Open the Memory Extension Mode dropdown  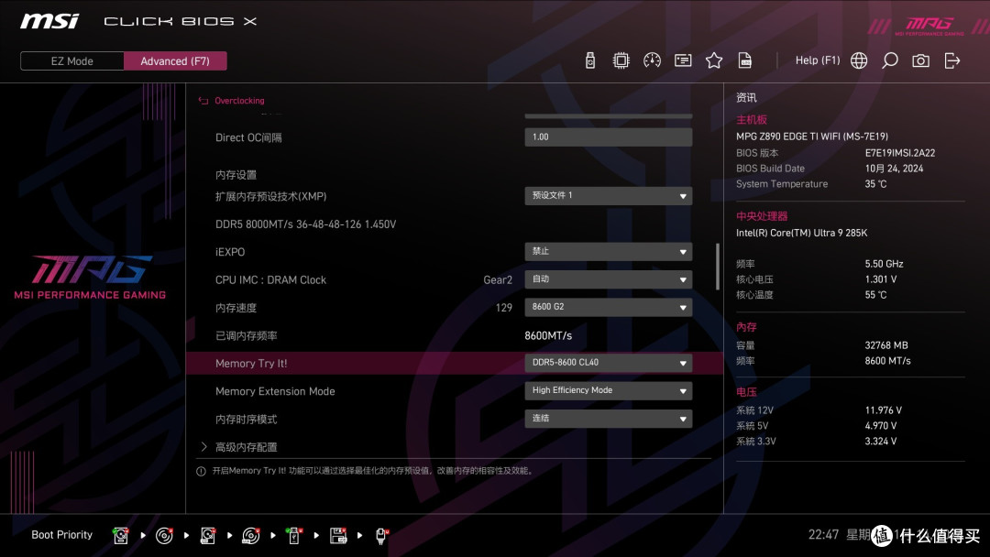(608, 390)
